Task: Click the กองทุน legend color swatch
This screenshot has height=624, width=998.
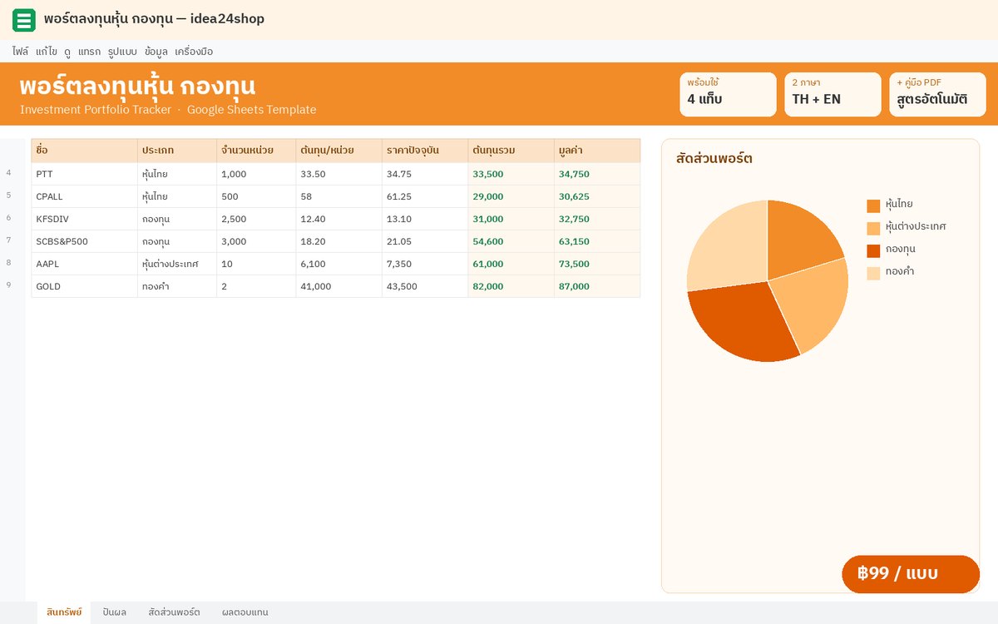Action: 873,250
